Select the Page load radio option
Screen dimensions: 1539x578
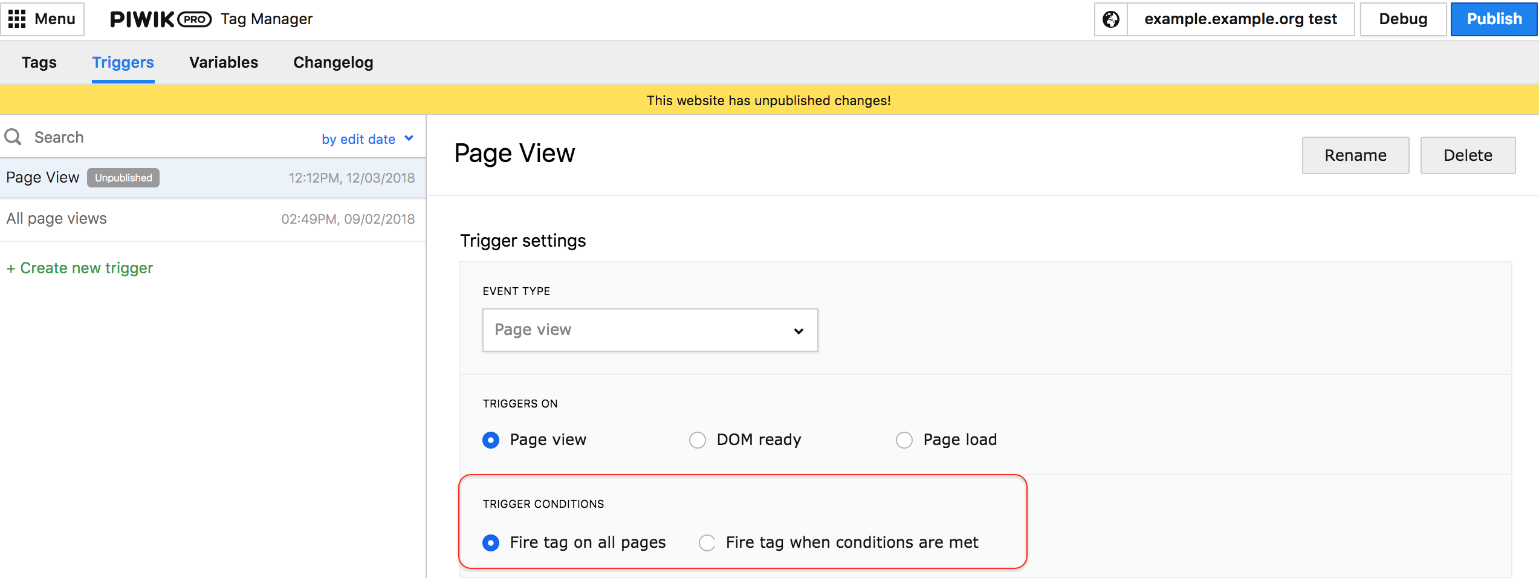[904, 440]
